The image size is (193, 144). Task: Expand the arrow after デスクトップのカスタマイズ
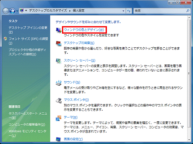70,11
